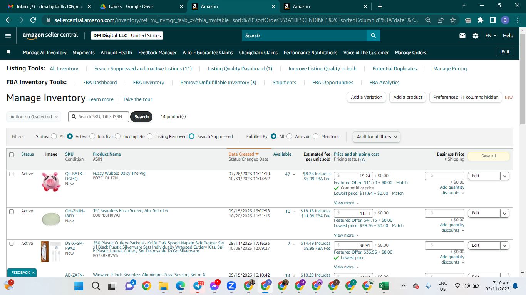The width and height of the screenshot is (526, 295).
Task: Open the Edit dropdown arrow for the Pig listing
Action: (x=505, y=176)
